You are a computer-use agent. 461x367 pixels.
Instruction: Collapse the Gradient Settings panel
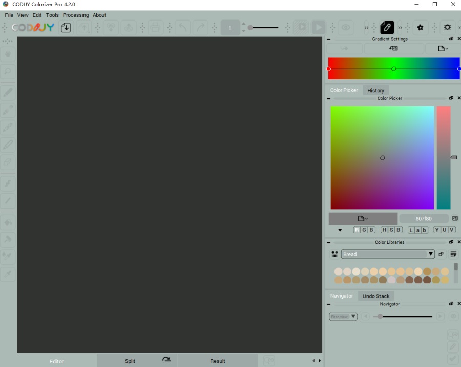pyautogui.click(x=329, y=39)
